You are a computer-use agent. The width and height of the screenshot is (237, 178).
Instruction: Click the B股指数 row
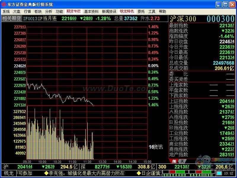[x=202, y=123]
